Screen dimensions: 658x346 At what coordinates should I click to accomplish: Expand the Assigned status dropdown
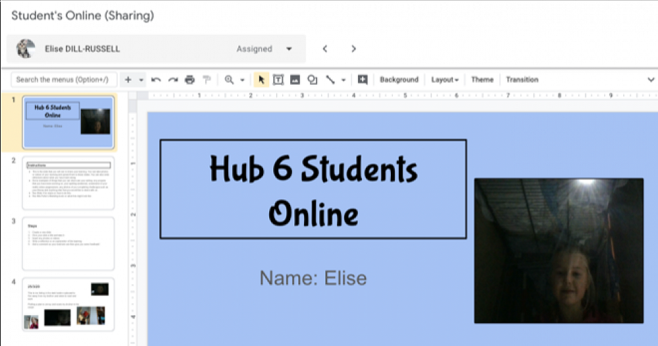pyautogui.click(x=289, y=49)
